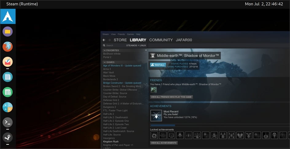Select Borderlands 2 in the games list
Screen dimensions: 290x149
click(110, 79)
